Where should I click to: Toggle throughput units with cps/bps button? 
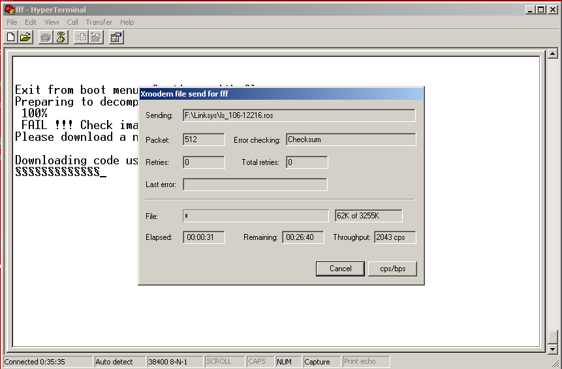click(392, 269)
